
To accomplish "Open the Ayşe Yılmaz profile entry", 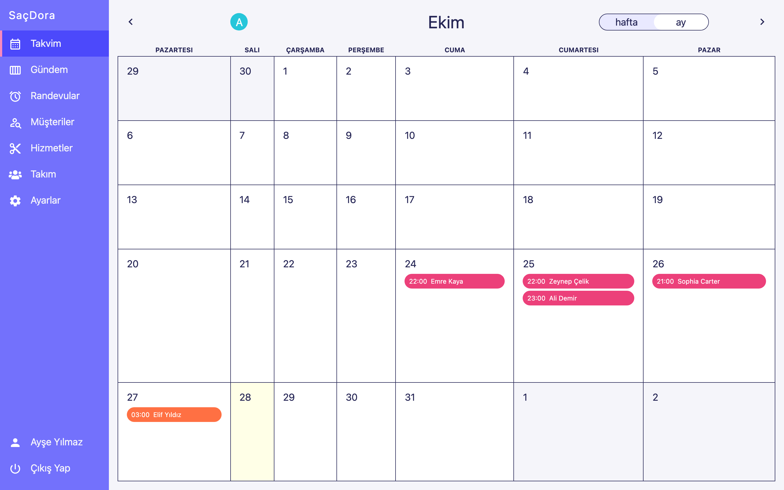I will [x=56, y=442].
